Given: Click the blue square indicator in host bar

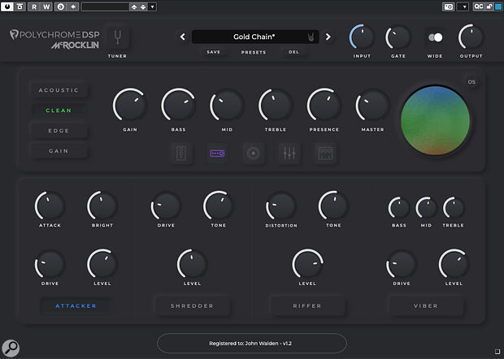Looking at the screenshot, I should click(497, 6).
